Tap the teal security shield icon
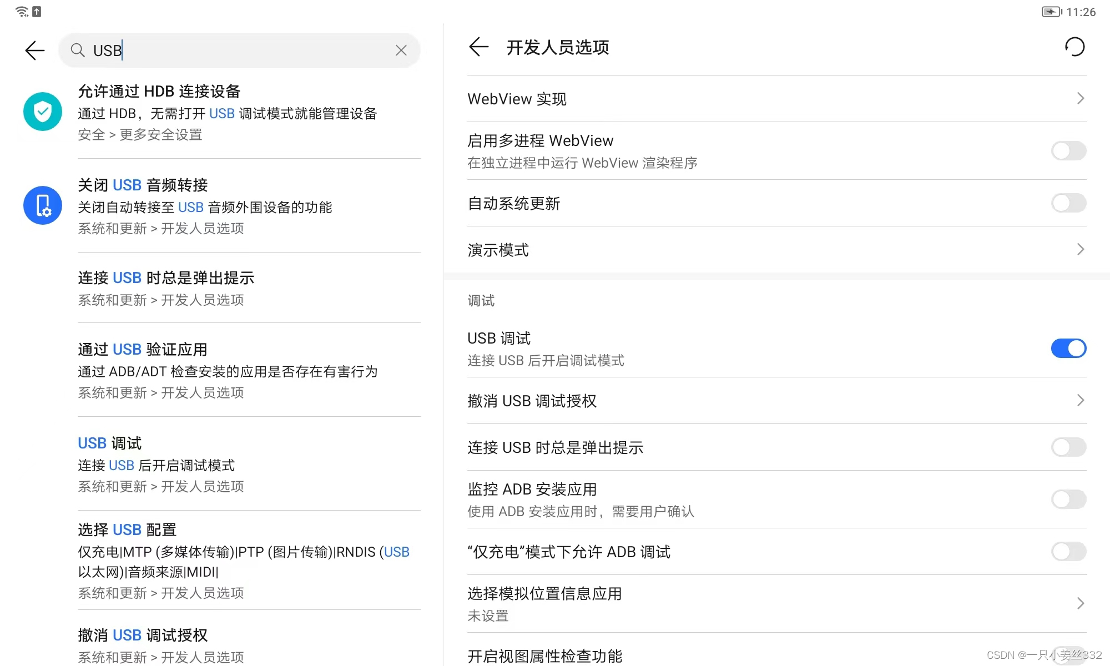 pos(43,112)
